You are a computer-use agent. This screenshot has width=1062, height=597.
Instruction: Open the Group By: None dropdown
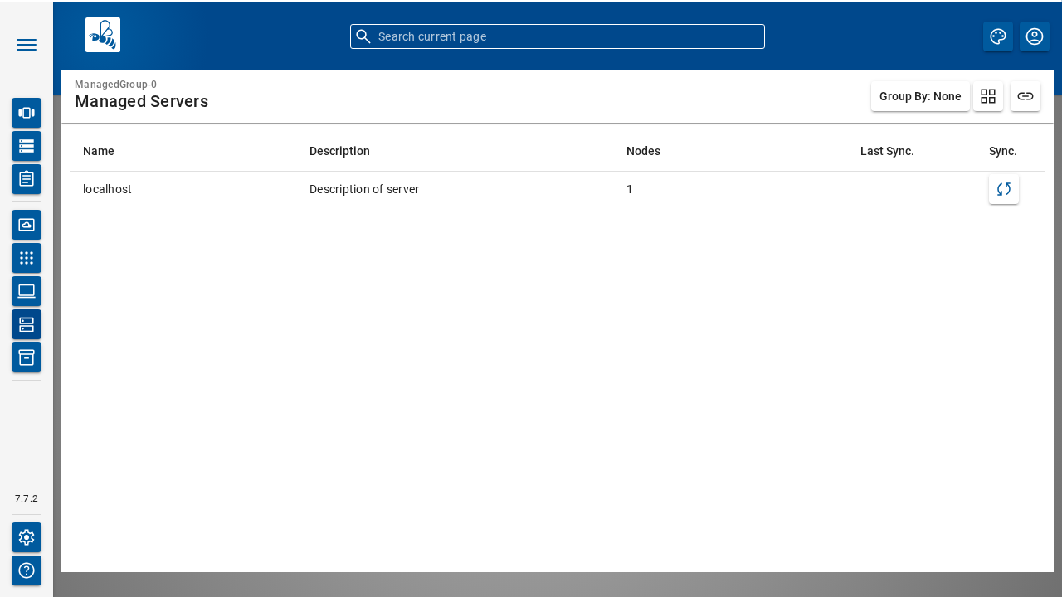[x=920, y=96]
